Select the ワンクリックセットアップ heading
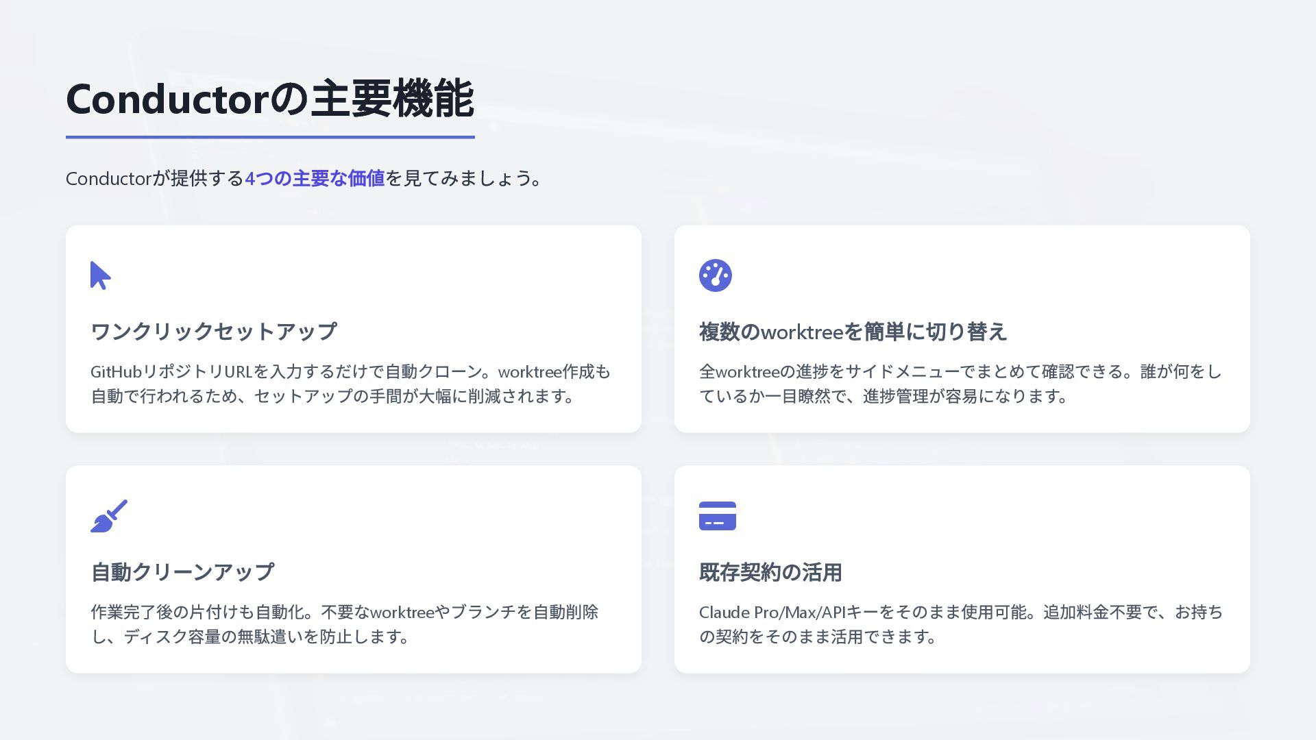 coord(213,332)
